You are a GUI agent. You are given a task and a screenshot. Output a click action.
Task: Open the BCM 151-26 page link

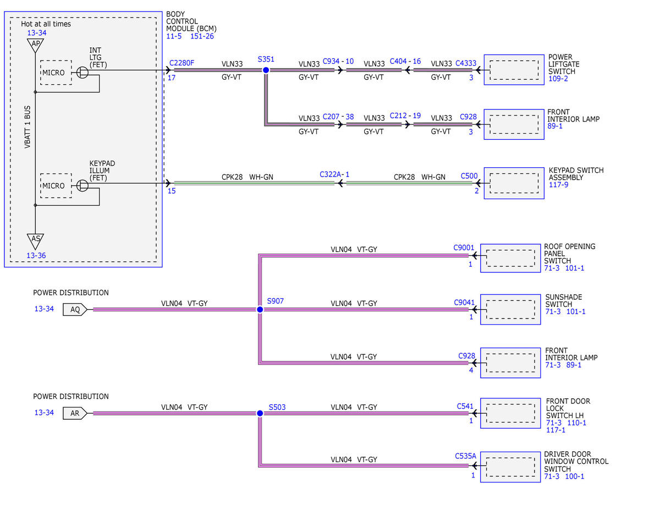(202, 36)
